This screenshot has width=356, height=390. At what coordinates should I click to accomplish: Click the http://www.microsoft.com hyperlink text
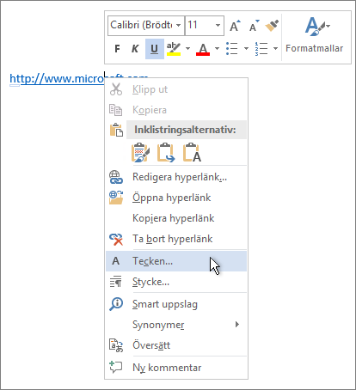pos(57,79)
